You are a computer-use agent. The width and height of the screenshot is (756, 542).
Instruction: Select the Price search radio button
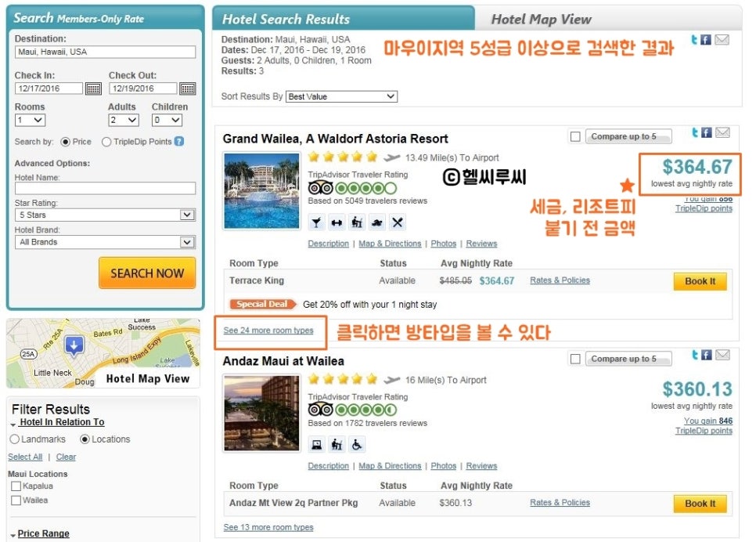[65, 142]
